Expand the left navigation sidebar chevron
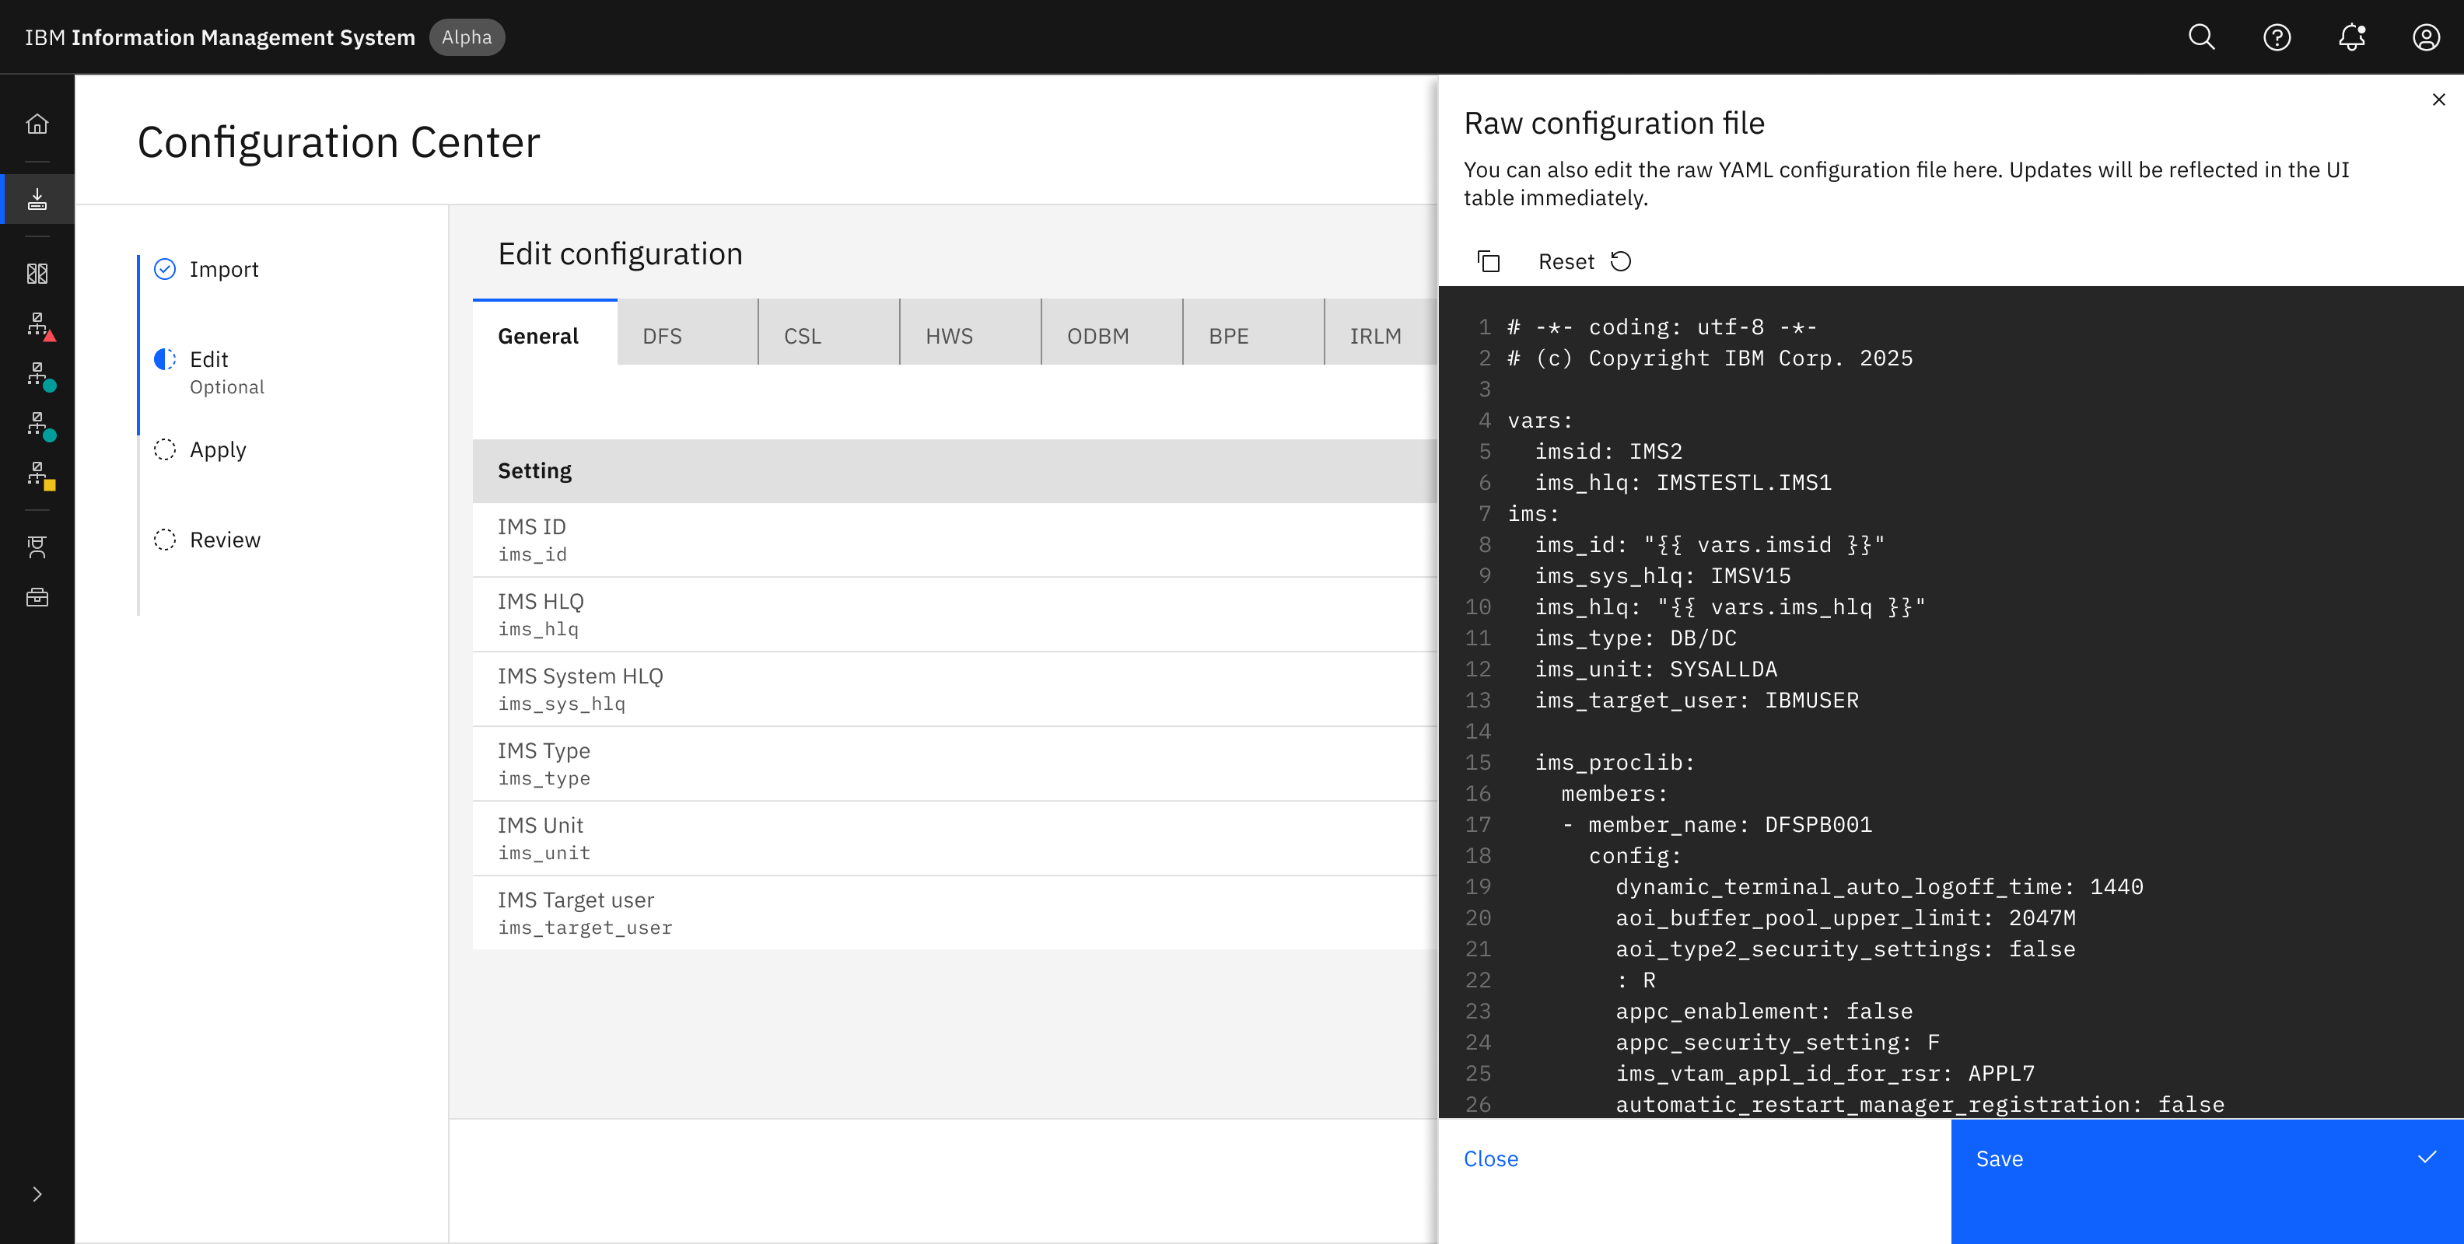The height and width of the screenshot is (1244, 2464). [37, 1194]
